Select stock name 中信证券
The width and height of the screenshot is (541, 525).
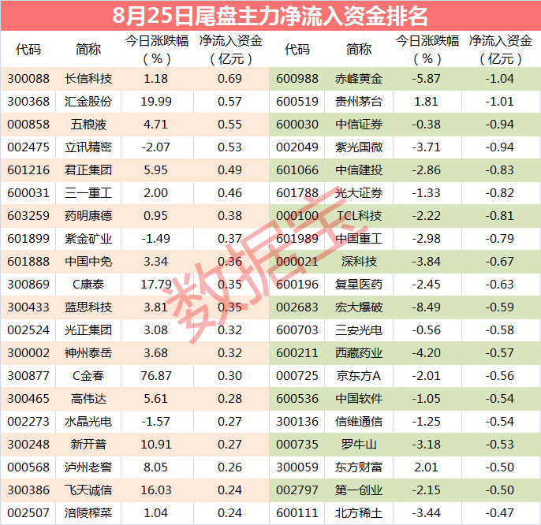tap(359, 125)
